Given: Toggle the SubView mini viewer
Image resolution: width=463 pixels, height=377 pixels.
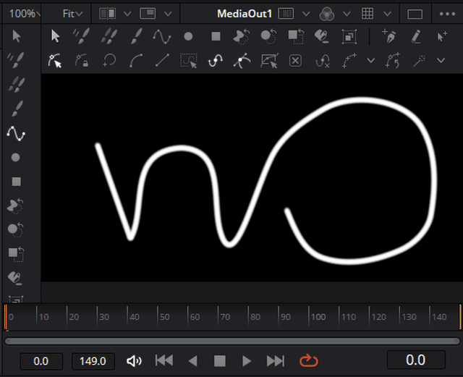Looking at the screenshot, I should point(148,14).
